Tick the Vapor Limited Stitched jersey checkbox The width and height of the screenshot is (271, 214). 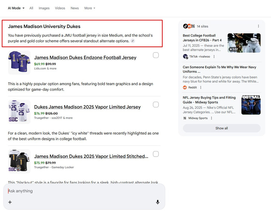pos(156,154)
